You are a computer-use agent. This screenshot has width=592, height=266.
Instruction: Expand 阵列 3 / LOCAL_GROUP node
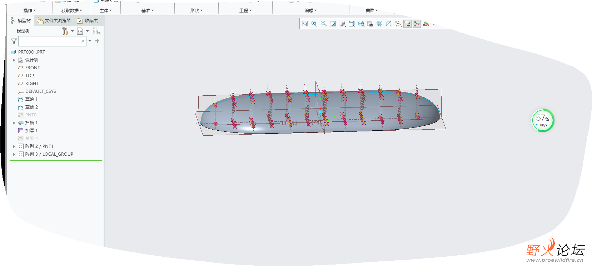pyautogui.click(x=14, y=154)
